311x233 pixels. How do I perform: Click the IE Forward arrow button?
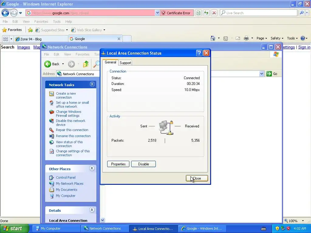click(x=14, y=13)
